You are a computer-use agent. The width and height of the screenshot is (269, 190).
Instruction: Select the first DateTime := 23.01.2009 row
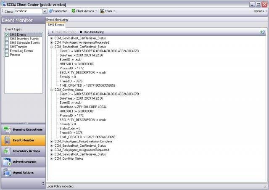[x=81, y=55]
